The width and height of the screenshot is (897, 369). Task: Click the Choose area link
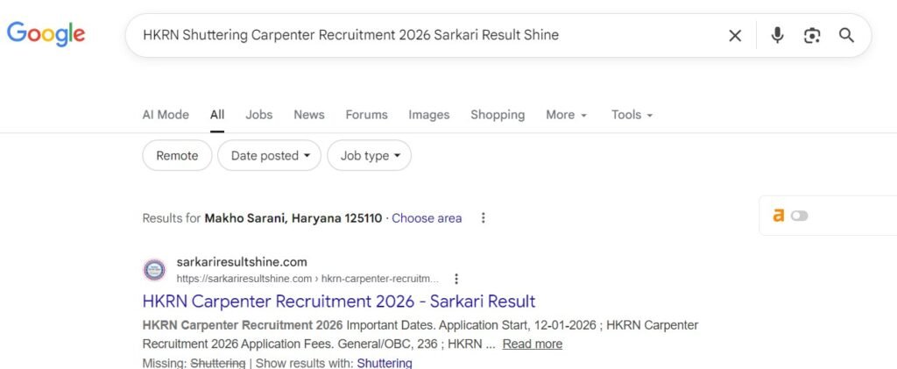click(427, 218)
